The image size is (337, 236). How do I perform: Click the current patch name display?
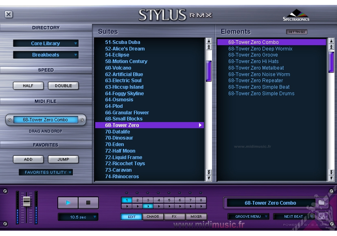pyautogui.click(x=270, y=203)
